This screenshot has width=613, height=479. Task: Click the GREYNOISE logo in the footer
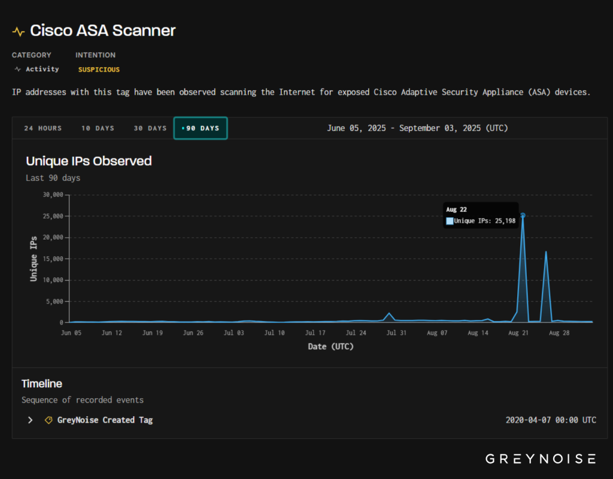(540, 459)
